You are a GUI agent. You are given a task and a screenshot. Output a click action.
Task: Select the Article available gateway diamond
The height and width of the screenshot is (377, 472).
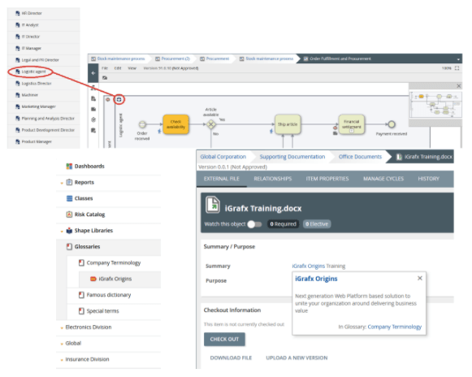pos(211,124)
